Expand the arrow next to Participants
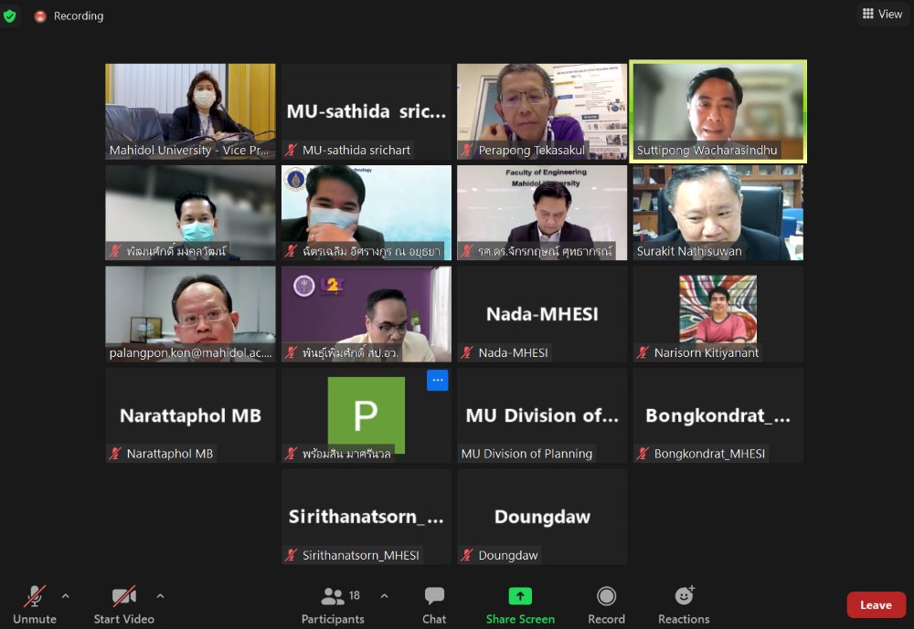Image resolution: width=914 pixels, height=629 pixels. point(385,596)
